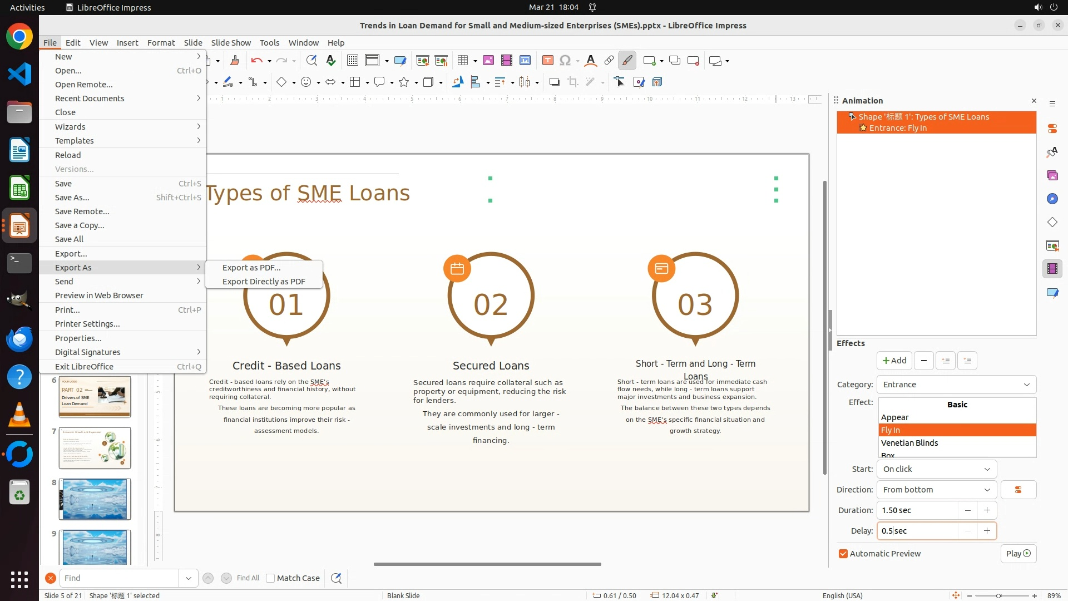Choose Export Directly as PDF
Viewport: 1068px width, 601px height.
[264, 282]
